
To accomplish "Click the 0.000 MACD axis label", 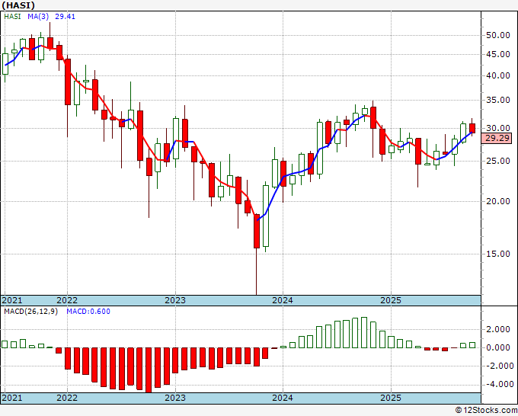I will [x=500, y=347].
